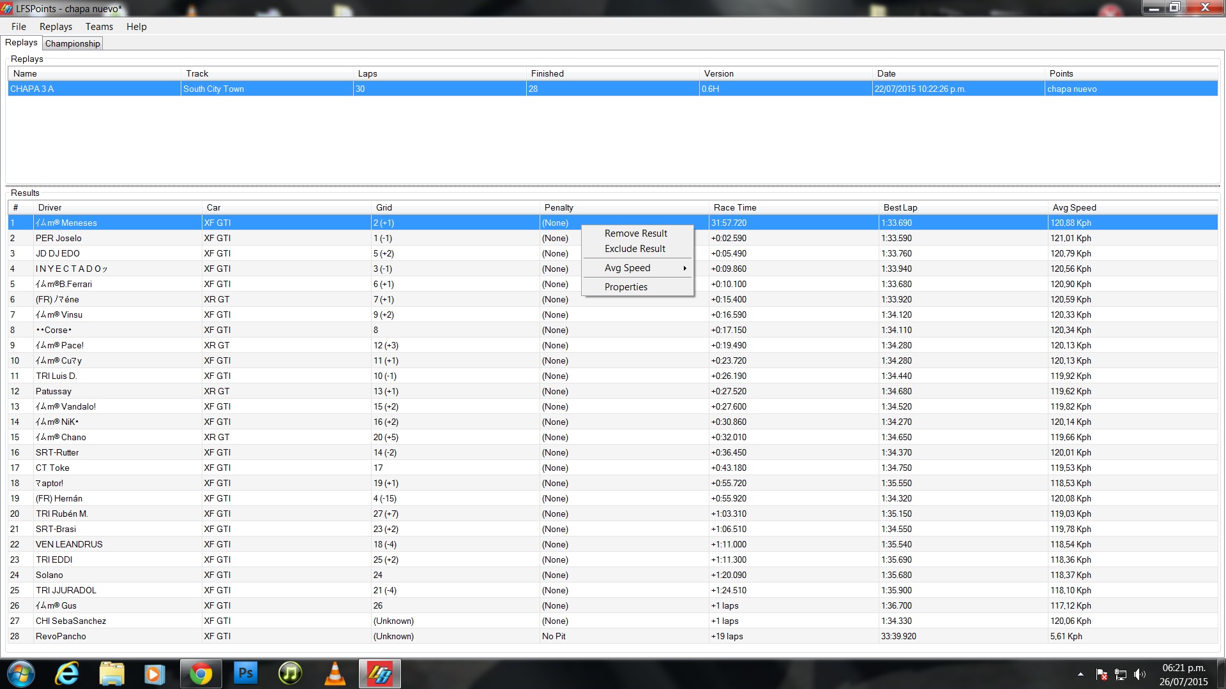
Task: Select Exclude Result menu entry
Action: coord(635,249)
